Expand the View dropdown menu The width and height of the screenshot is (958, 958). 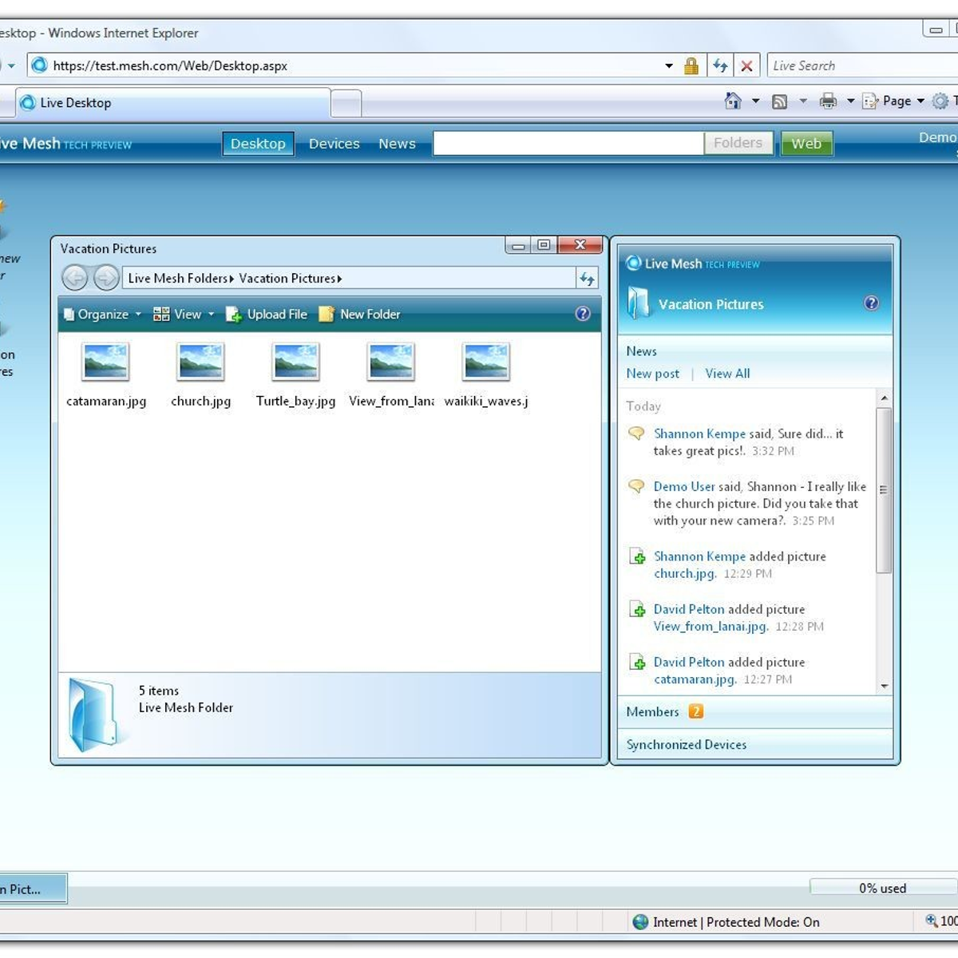[212, 315]
